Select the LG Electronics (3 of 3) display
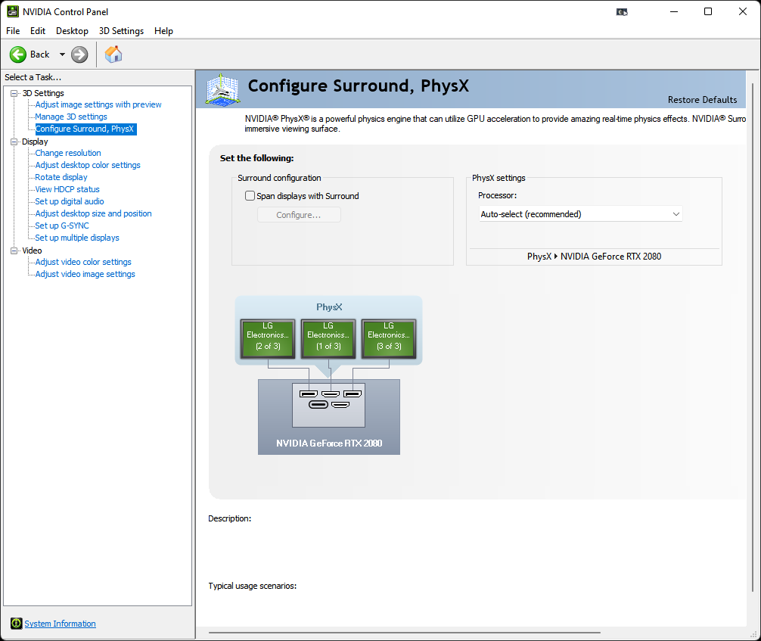Viewport: 761px width, 641px height. click(390, 339)
